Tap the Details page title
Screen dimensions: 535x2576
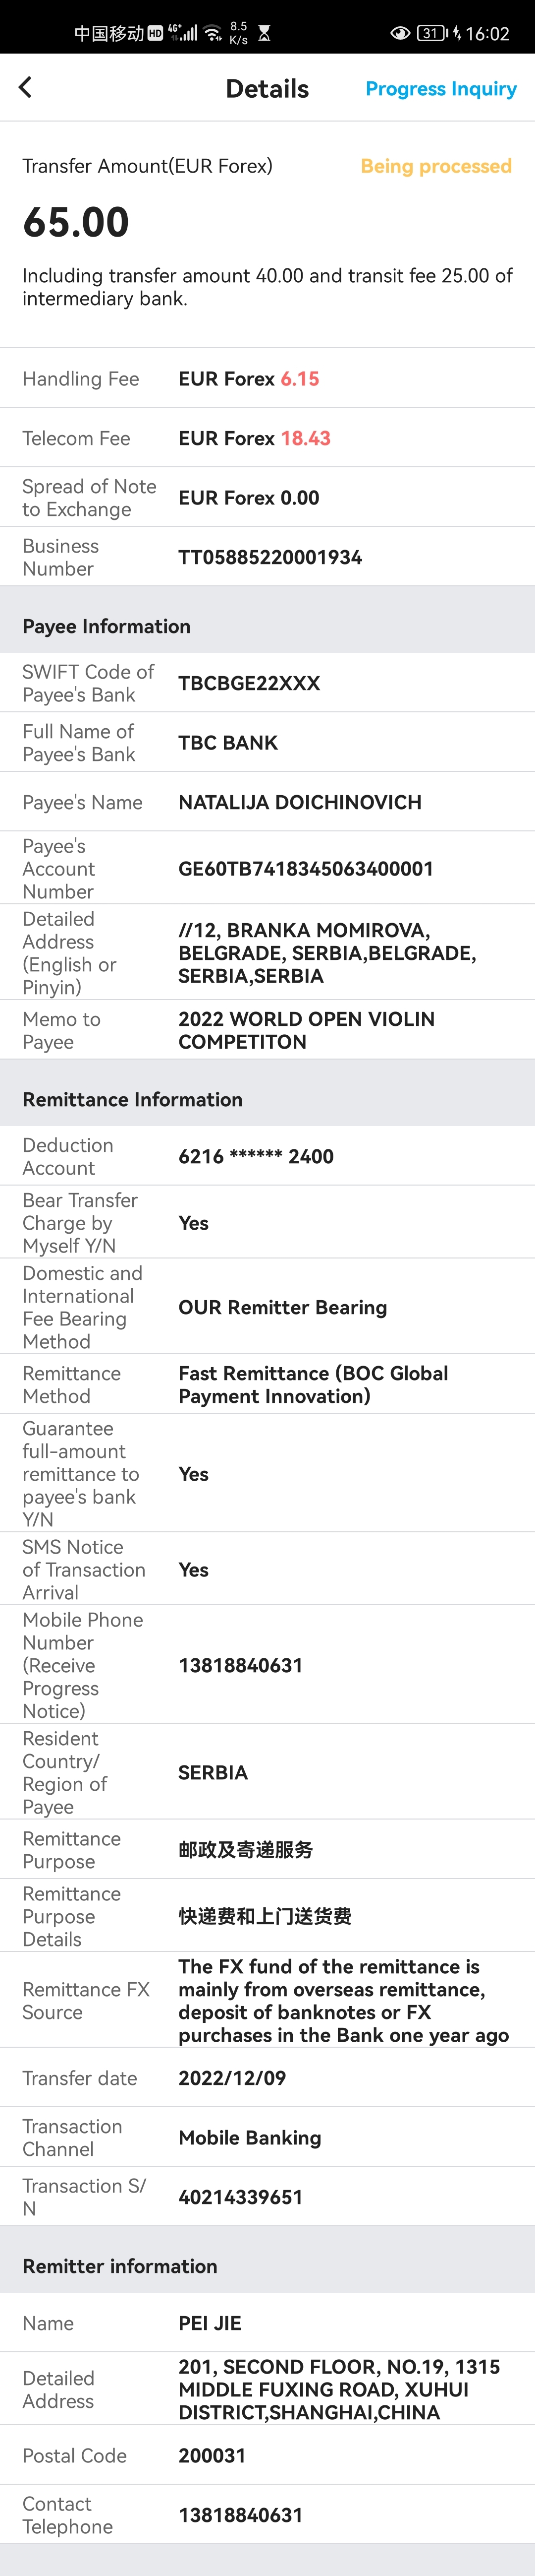pos(267,89)
